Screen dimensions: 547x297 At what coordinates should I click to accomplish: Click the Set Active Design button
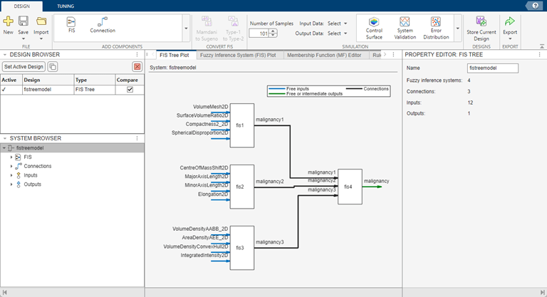coord(24,66)
